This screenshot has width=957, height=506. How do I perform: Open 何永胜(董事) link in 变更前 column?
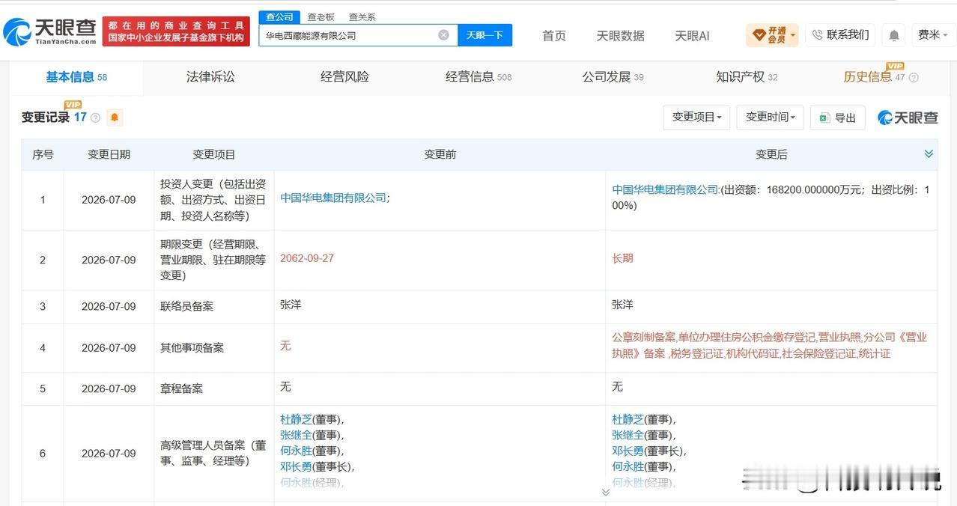point(297,451)
